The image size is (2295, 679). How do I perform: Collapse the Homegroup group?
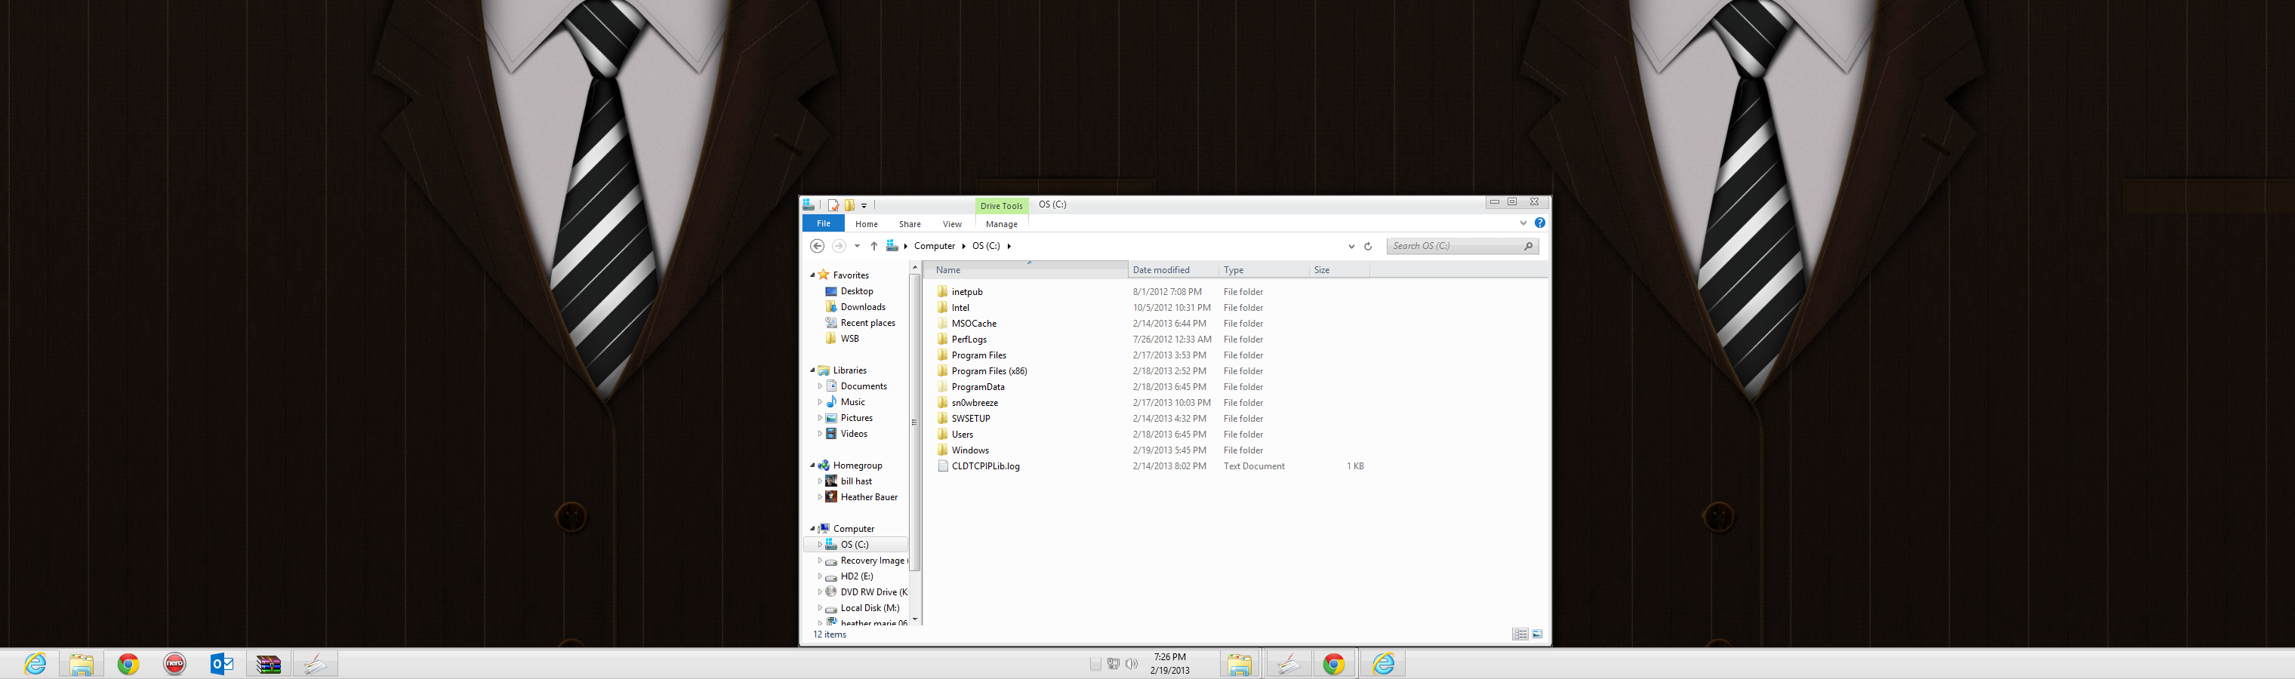[812, 465]
